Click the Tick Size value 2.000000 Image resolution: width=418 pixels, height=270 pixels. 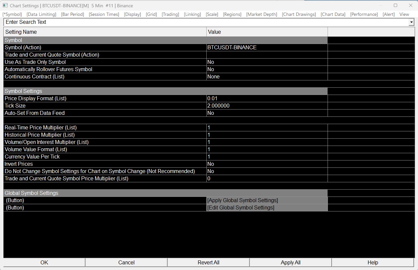(267, 106)
